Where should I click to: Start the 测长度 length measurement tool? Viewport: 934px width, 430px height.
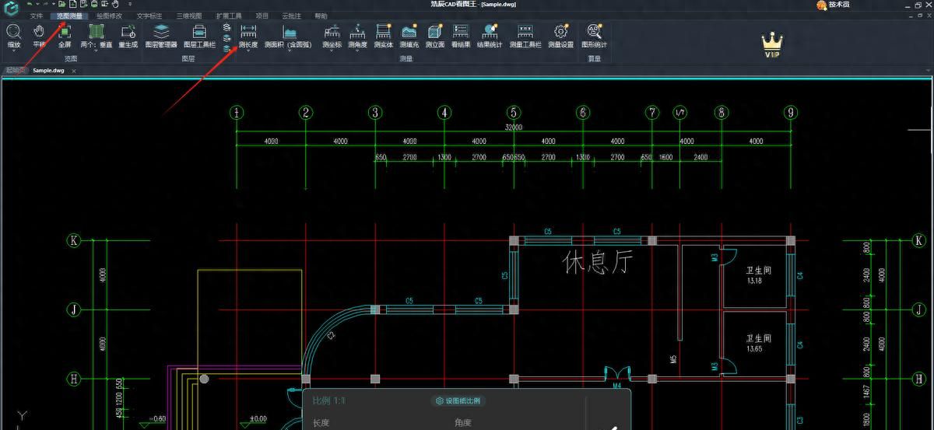click(x=248, y=35)
